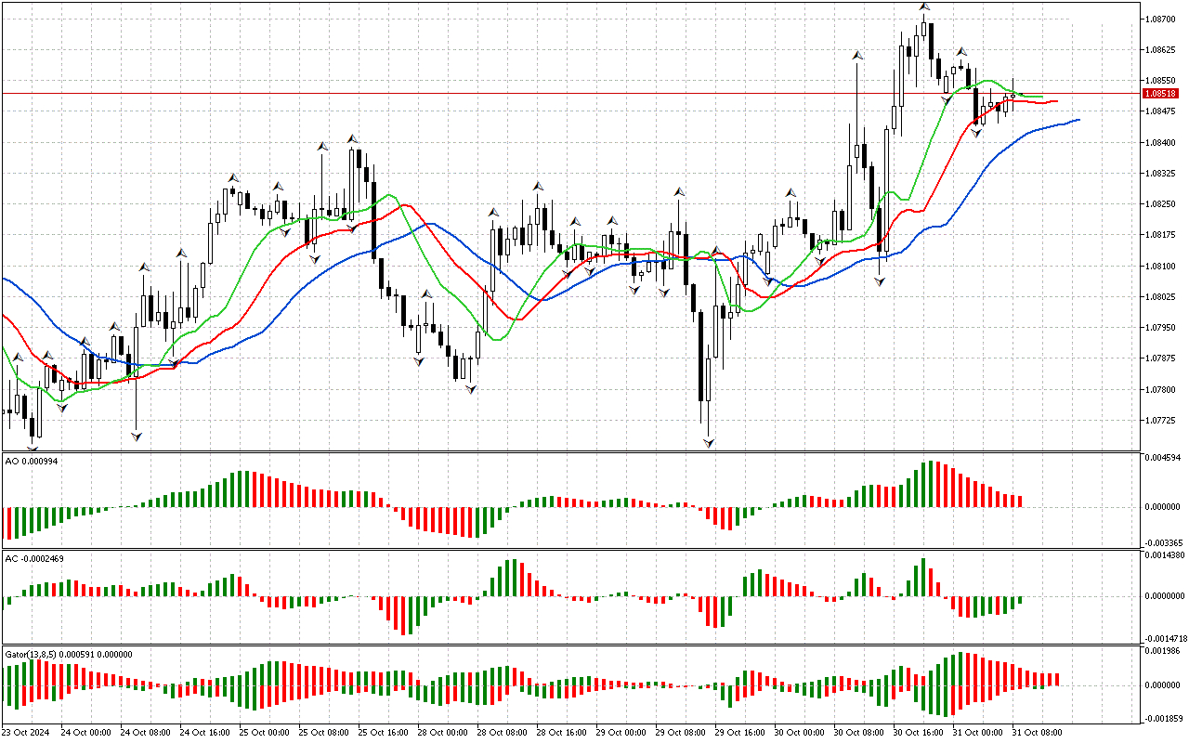Click the 1.08175 price axis label
Screen dimensions: 1189x743
point(1161,235)
